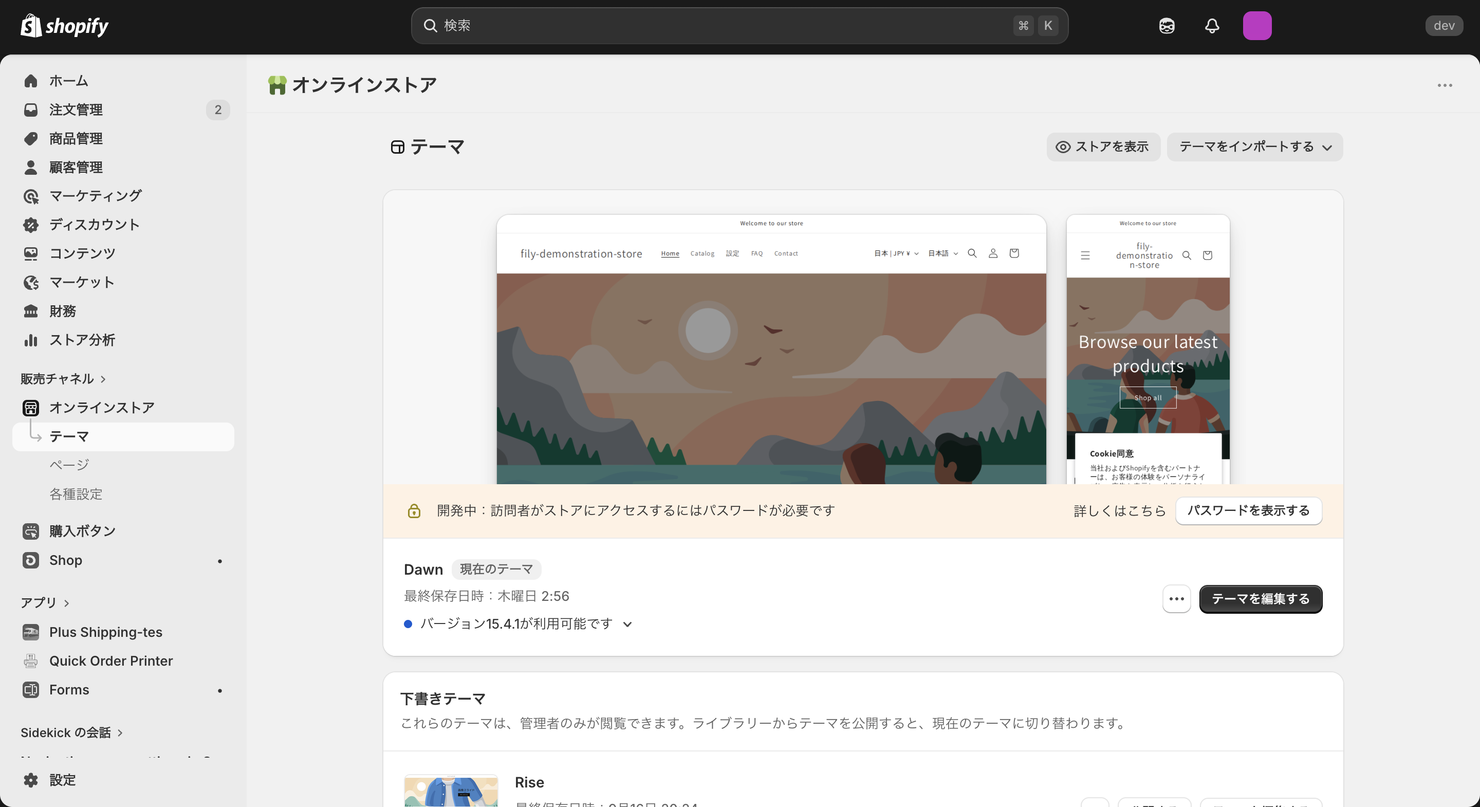The image size is (1480, 807).
Task: Click the テーマを編集する button
Action: pos(1260,598)
